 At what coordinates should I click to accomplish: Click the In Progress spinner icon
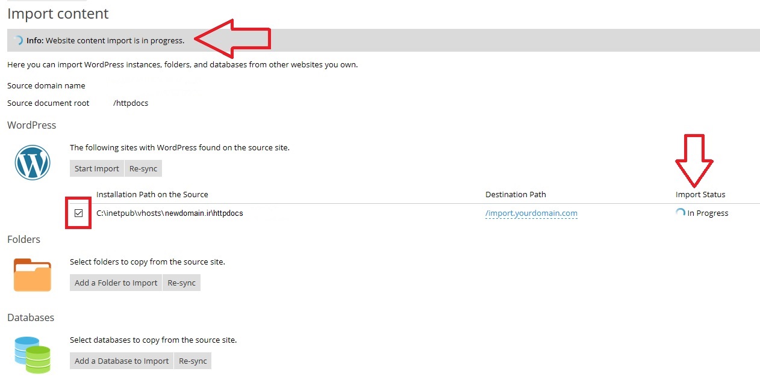pos(681,213)
